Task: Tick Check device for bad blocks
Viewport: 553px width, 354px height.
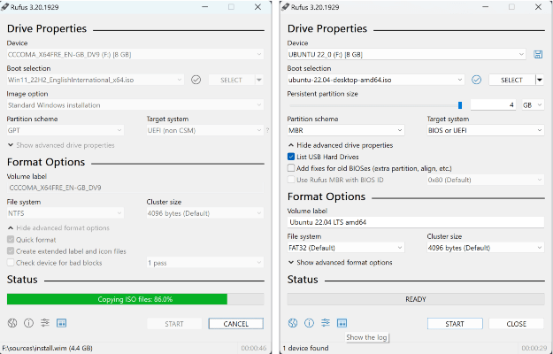Action: point(11,263)
